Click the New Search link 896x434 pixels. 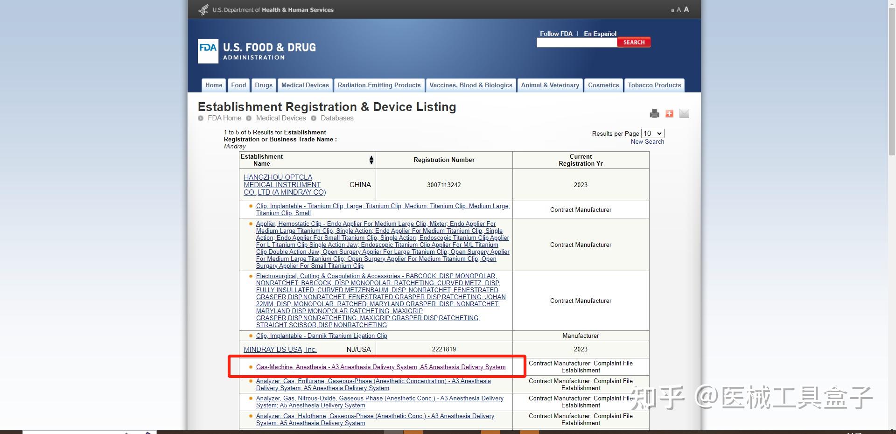(x=647, y=142)
